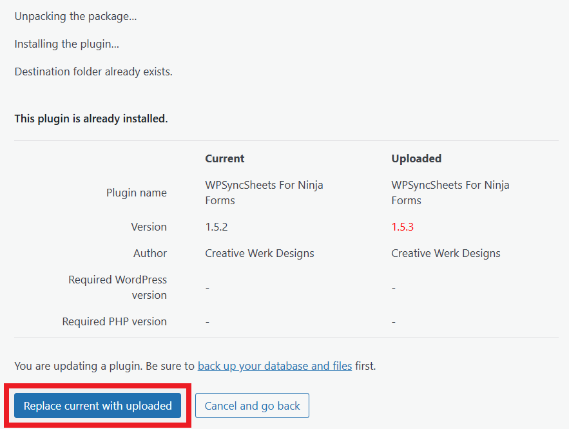Image resolution: width=569 pixels, height=429 pixels.
Task: Click the Plugin name row label
Action: (x=137, y=193)
